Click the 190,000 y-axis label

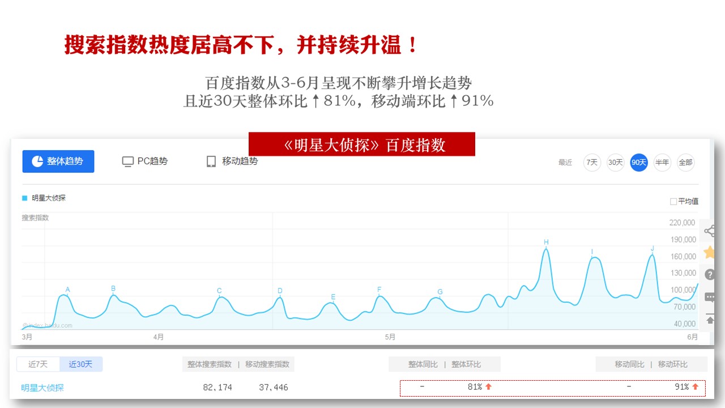point(683,240)
